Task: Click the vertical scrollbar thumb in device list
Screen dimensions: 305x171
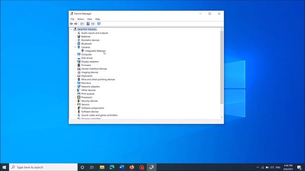Action: coord(222,67)
